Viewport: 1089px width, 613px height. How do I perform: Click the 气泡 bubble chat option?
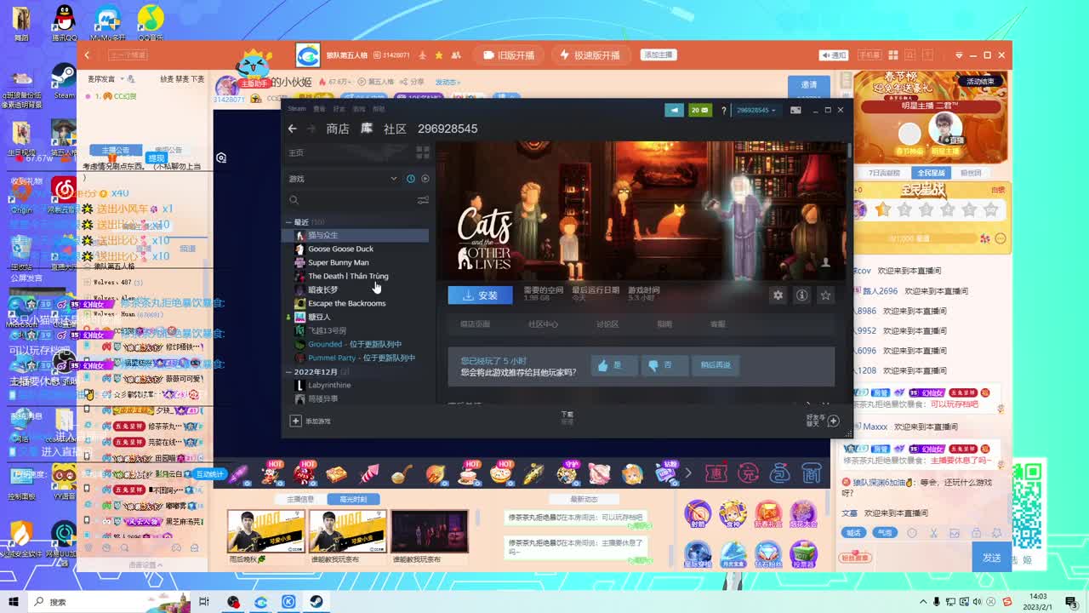(885, 533)
